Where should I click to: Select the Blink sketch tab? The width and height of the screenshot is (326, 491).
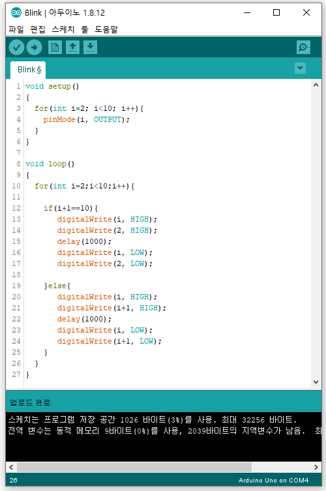click(28, 70)
